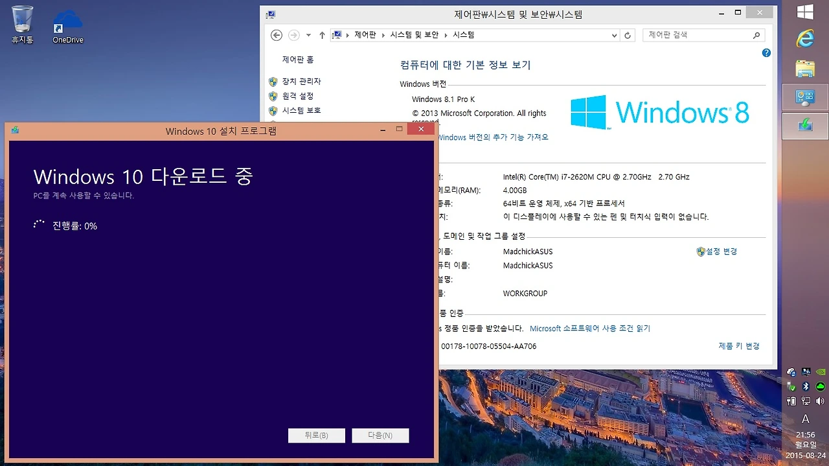Open NVIDIA settings from the system tray
This screenshot has width=829, height=466.
pos(821,371)
